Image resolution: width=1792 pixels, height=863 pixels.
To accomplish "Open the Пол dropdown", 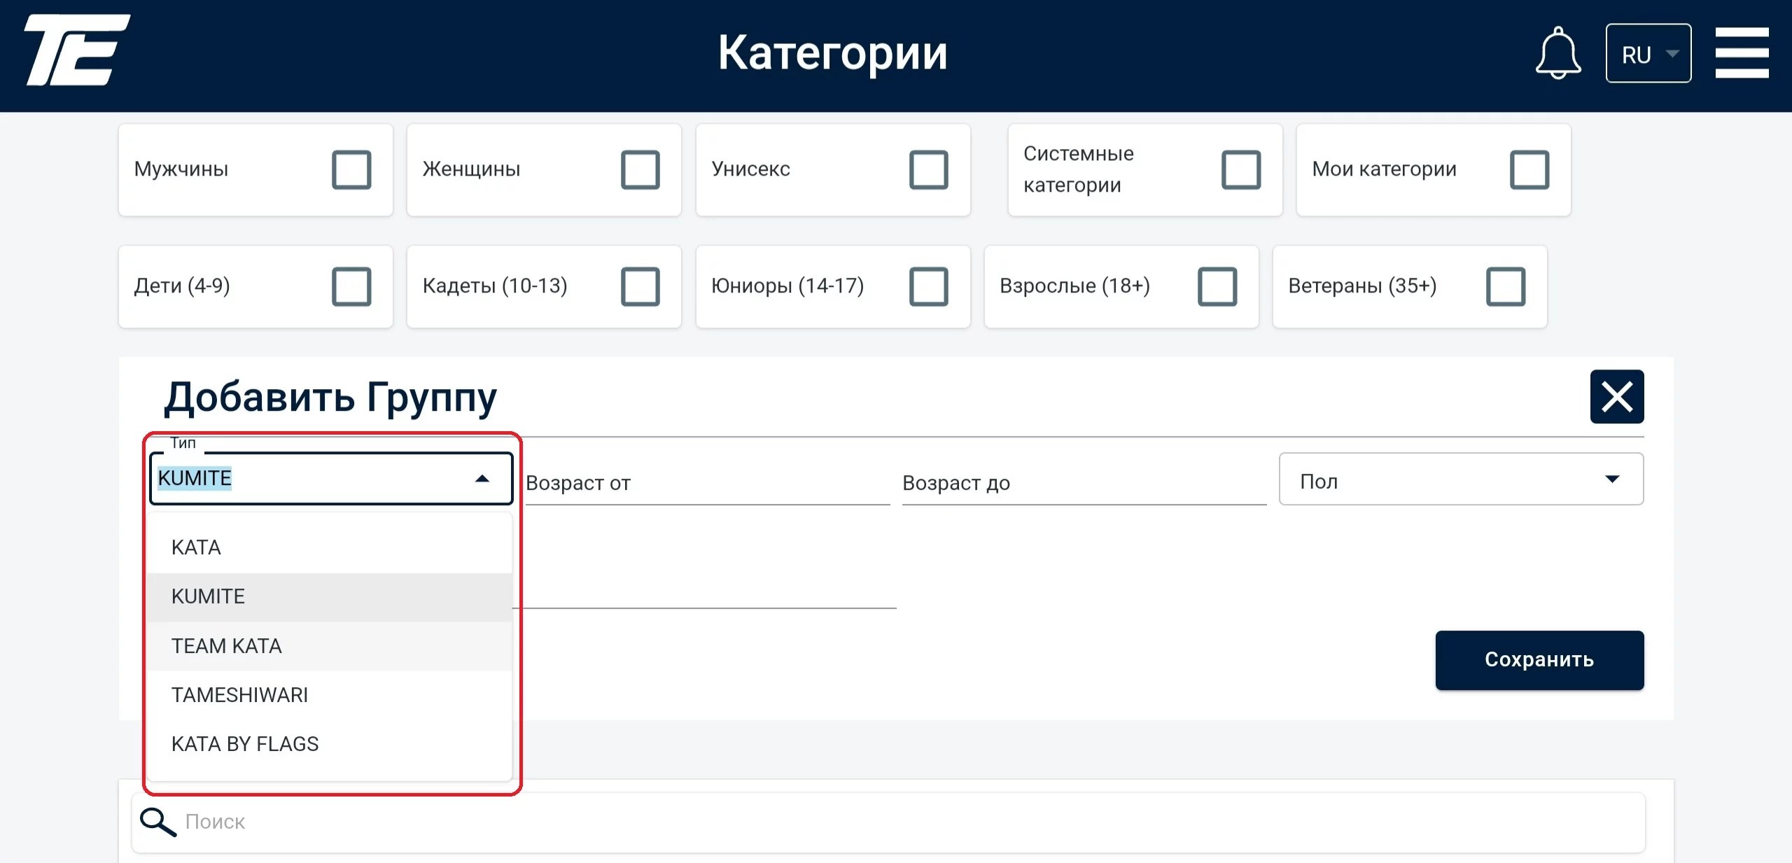I will click(1461, 479).
